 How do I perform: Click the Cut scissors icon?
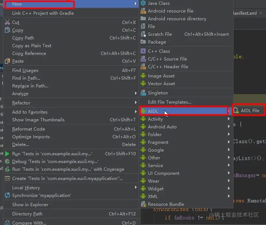click(x=7, y=22)
